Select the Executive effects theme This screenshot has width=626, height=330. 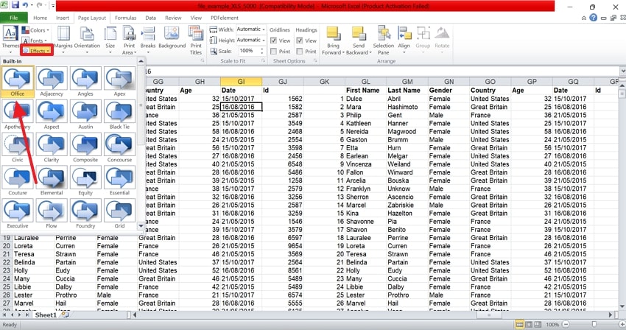tap(18, 214)
